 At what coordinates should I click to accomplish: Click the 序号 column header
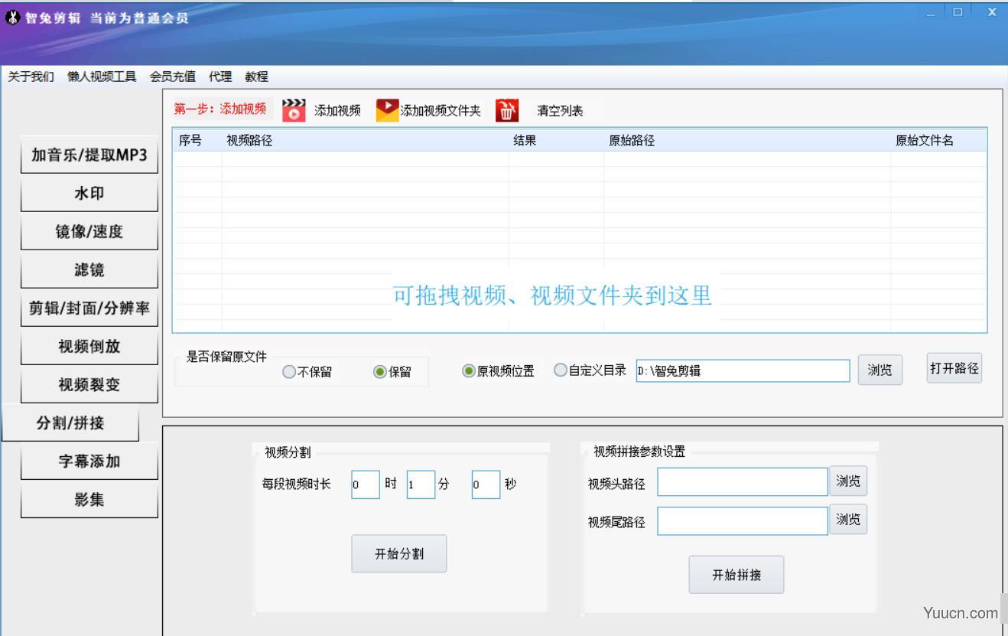197,140
